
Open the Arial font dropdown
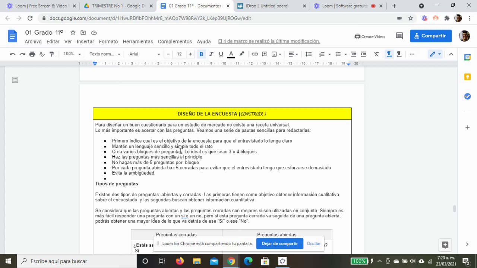pyautogui.click(x=145, y=54)
